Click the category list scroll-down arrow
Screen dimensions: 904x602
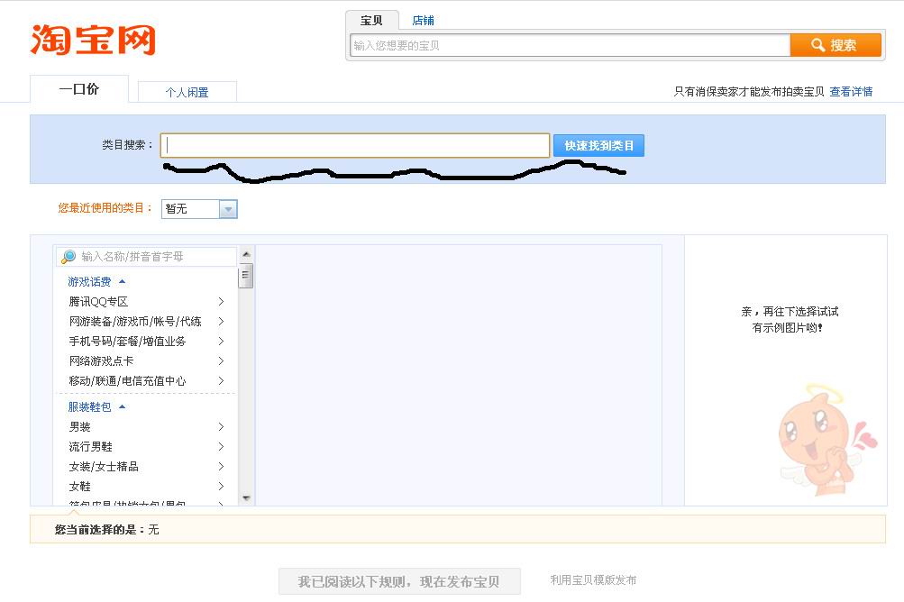click(246, 498)
